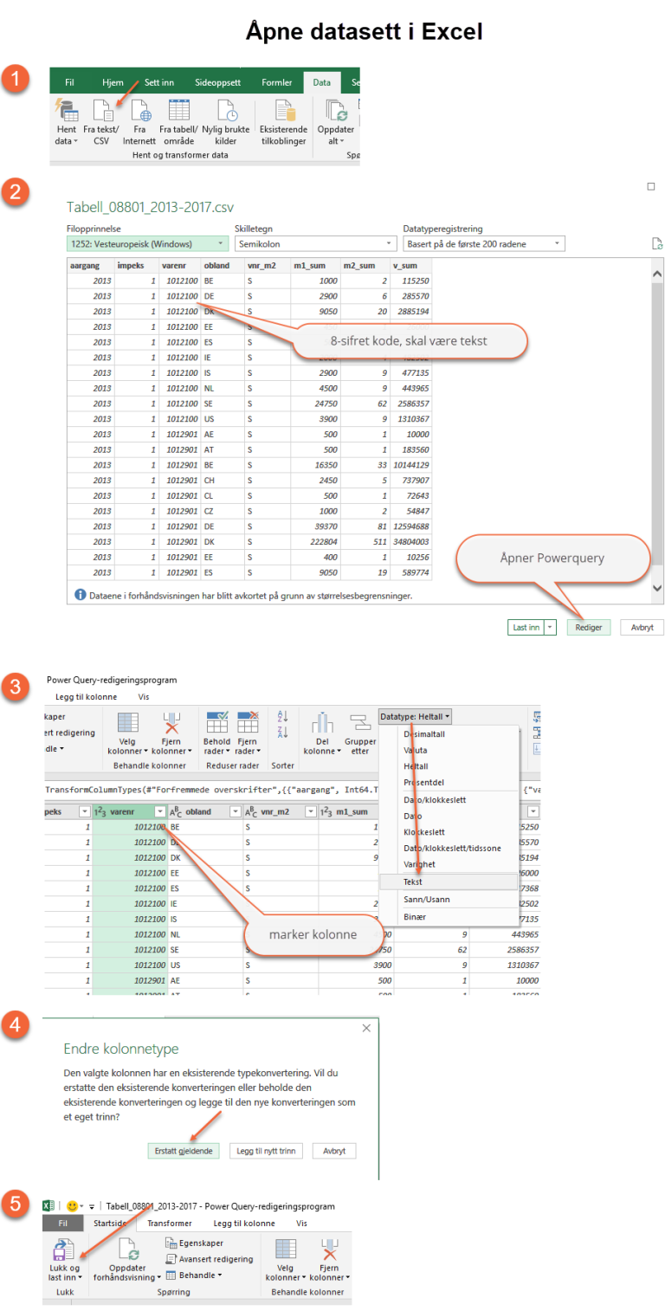Click the Behandle query button
This screenshot has width=665, height=1311.
pos(194,1275)
